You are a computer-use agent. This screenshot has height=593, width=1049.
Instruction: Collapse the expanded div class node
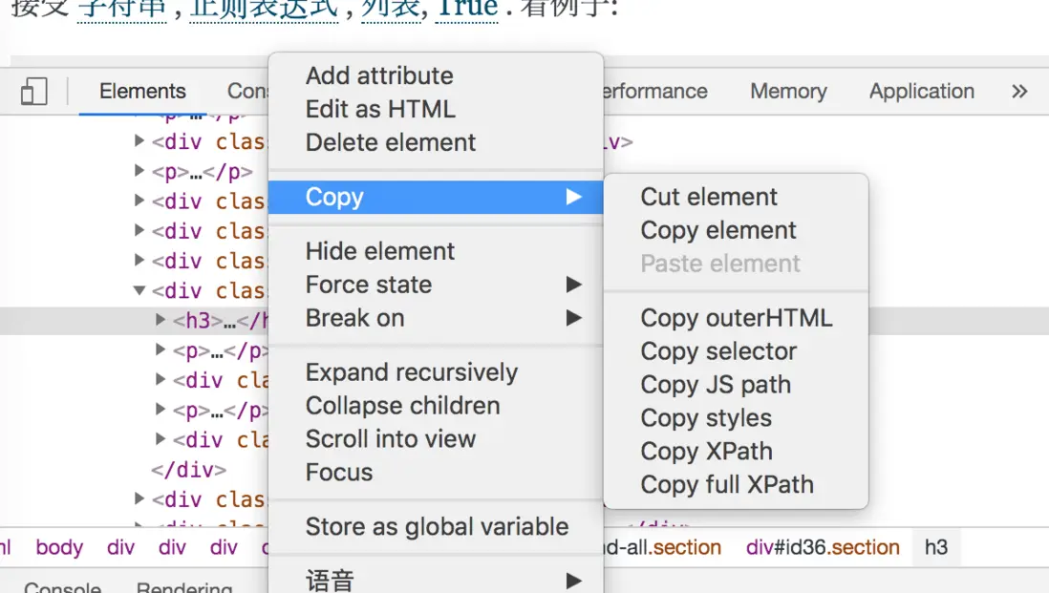click(x=139, y=290)
